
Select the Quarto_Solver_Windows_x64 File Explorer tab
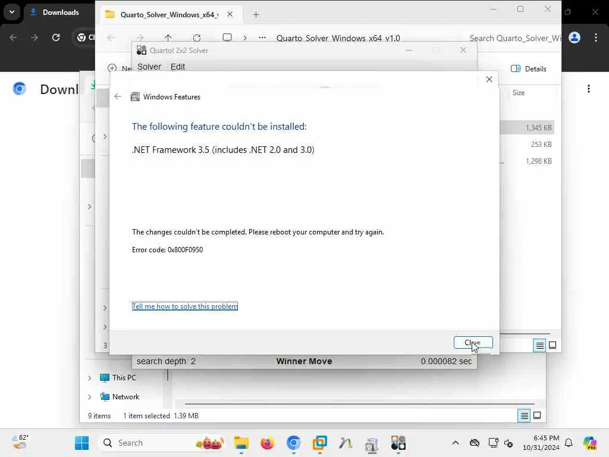169,14
